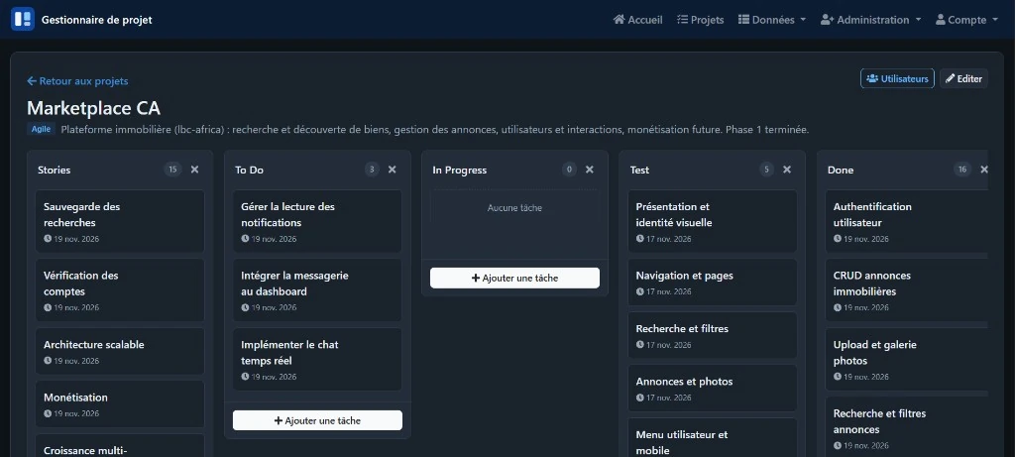The height and width of the screenshot is (457, 1015).
Task: Open the Recherche et filtres test card
Action: click(x=713, y=335)
